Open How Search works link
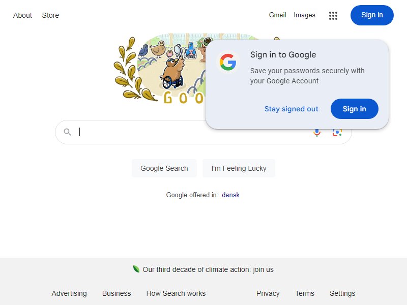This screenshot has height=305, width=407. (176, 293)
